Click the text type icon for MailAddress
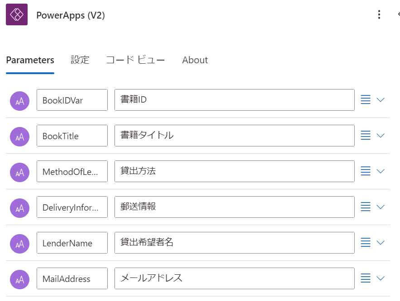The image size is (400, 301). [x=19, y=279]
